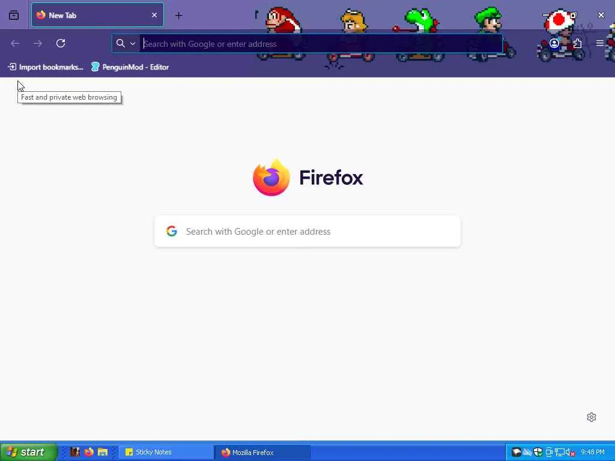Restore down the Firefox window
Image resolution: width=615 pixels, height=461 pixels.
pos(574,15)
